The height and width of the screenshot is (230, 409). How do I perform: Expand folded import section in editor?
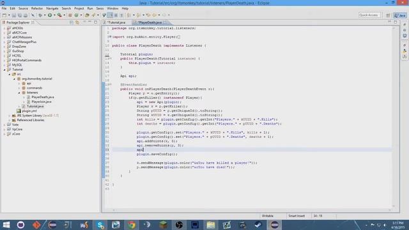point(110,37)
